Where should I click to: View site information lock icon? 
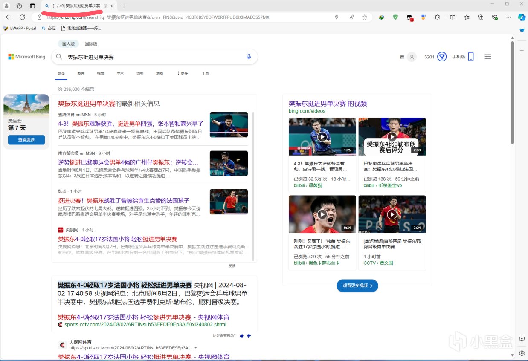(39, 17)
